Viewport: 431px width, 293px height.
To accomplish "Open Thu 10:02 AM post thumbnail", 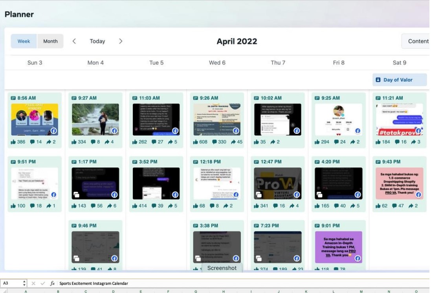I will coord(278,119).
